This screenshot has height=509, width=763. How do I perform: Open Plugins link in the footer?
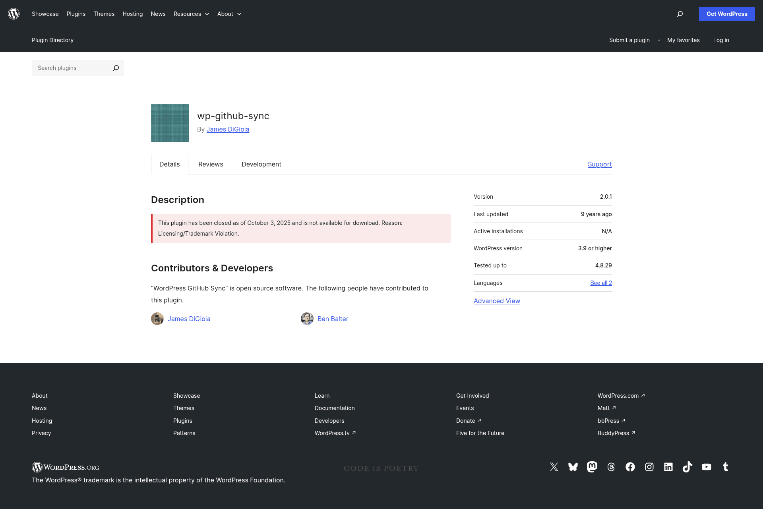click(x=183, y=421)
